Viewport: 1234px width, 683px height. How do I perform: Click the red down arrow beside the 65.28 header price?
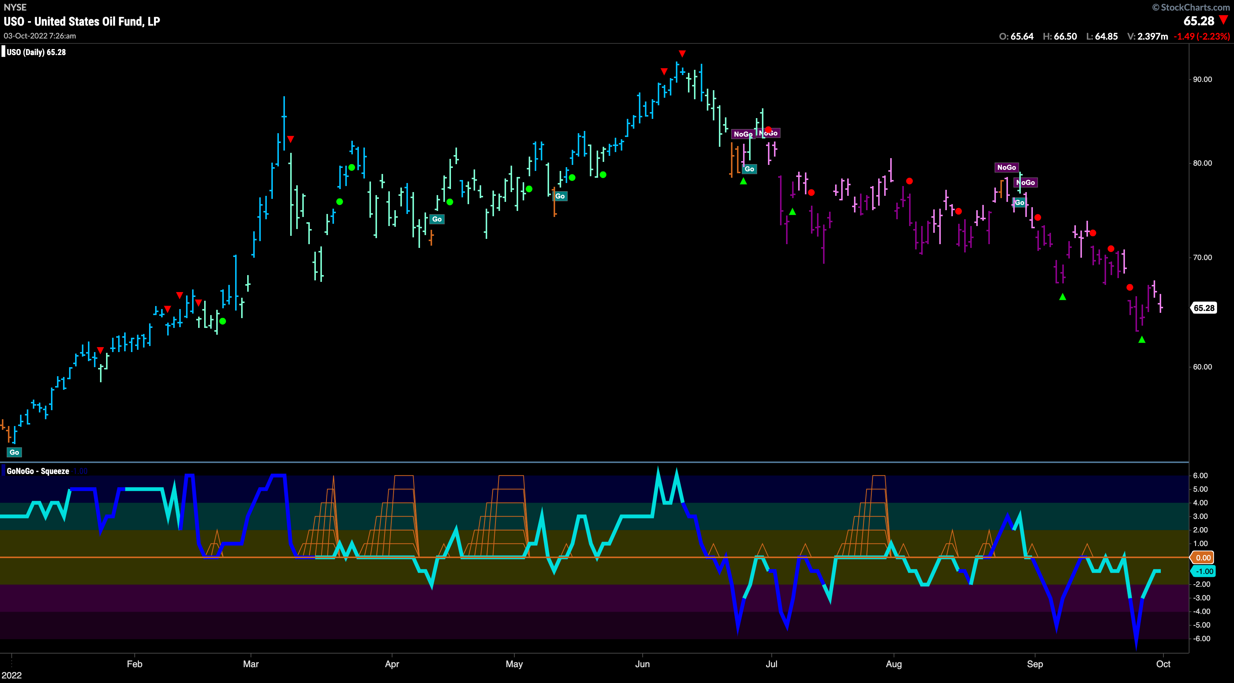1223,20
